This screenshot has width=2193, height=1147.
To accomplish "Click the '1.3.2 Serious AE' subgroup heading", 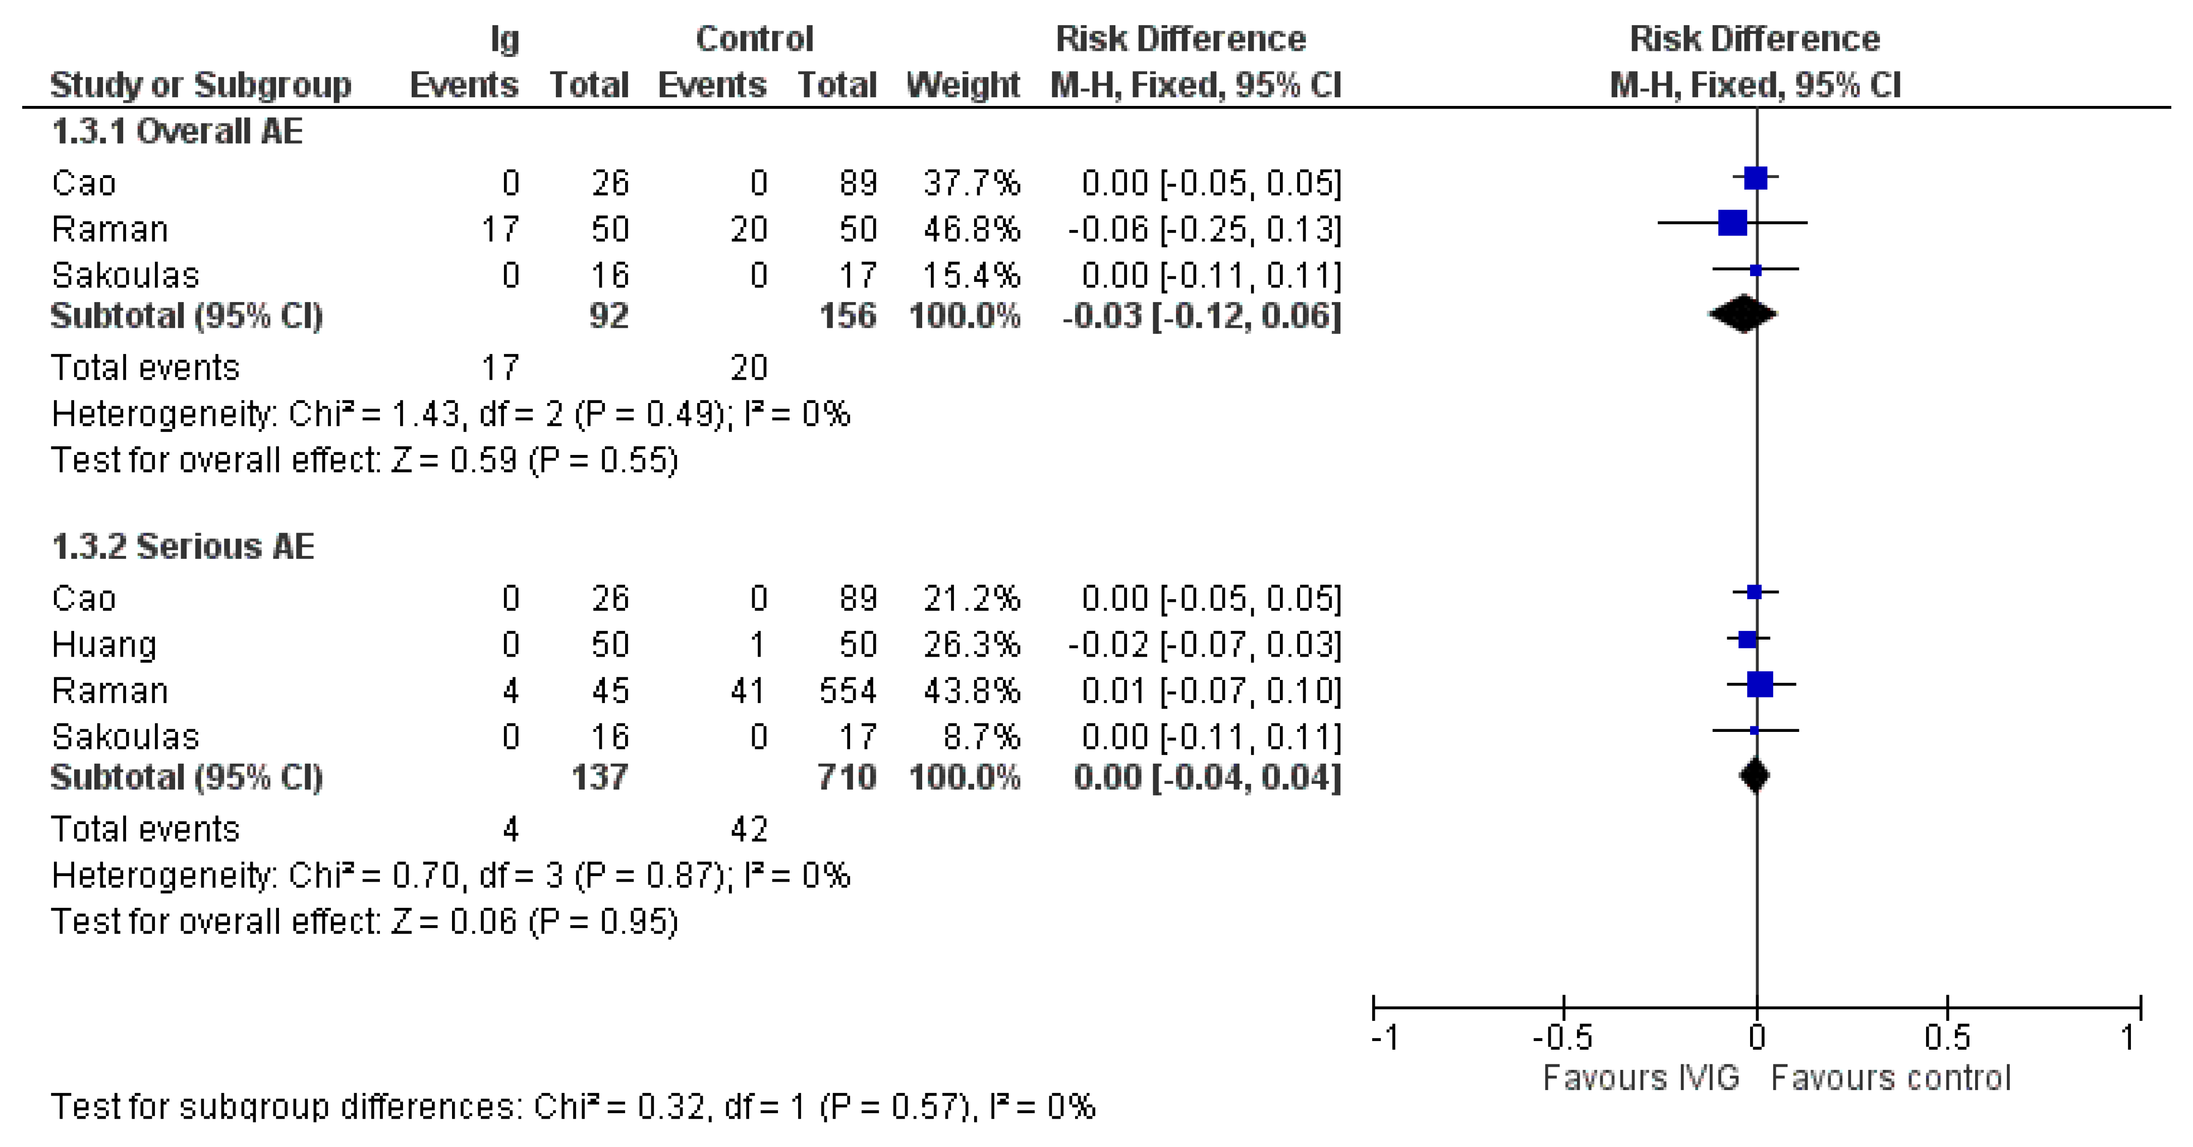I will (182, 546).
